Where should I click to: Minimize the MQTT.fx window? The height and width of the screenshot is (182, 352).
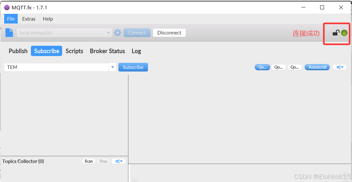(x=303, y=7)
